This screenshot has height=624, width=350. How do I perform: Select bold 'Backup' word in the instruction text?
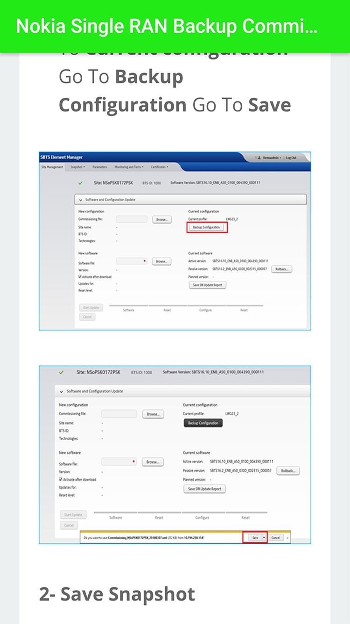tap(149, 77)
